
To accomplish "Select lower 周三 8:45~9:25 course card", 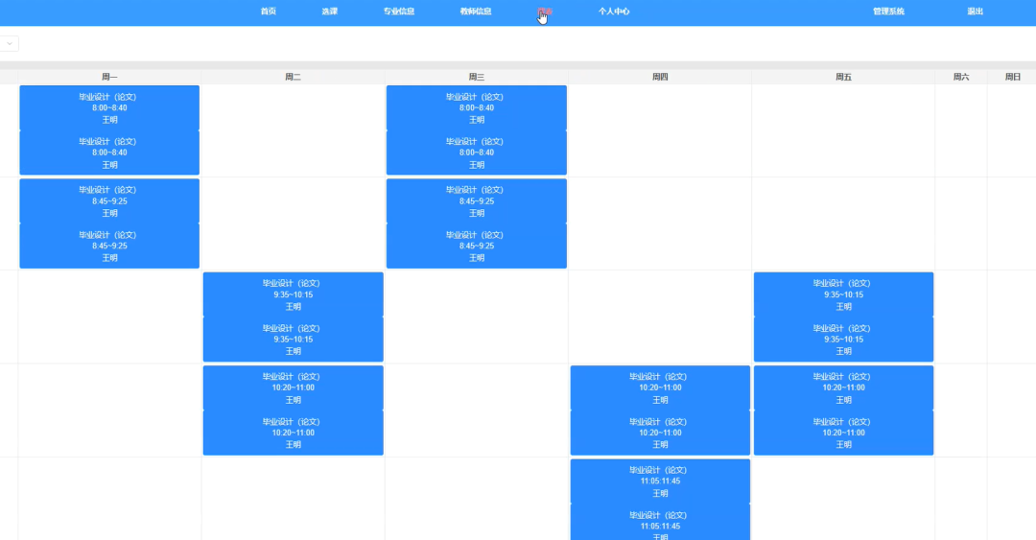I will [477, 246].
